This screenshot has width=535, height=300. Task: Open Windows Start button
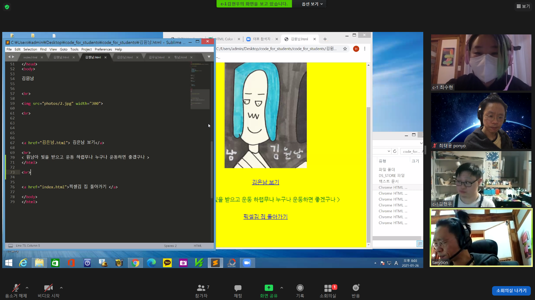(x=9, y=263)
